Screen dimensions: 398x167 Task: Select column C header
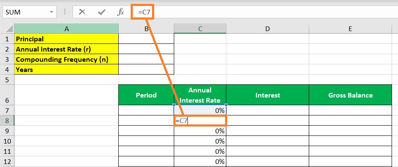pyautogui.click(x=200, y=29)
